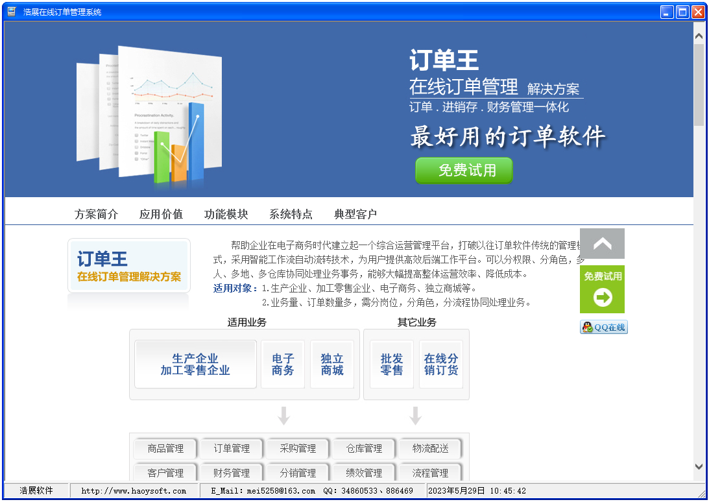Click the green 免费试用 banner button
The height and width of the screenshot is (502, 709).
463,171
